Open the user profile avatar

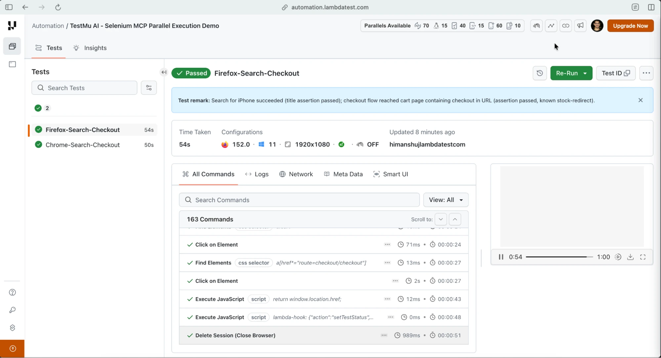coord(597,26)
